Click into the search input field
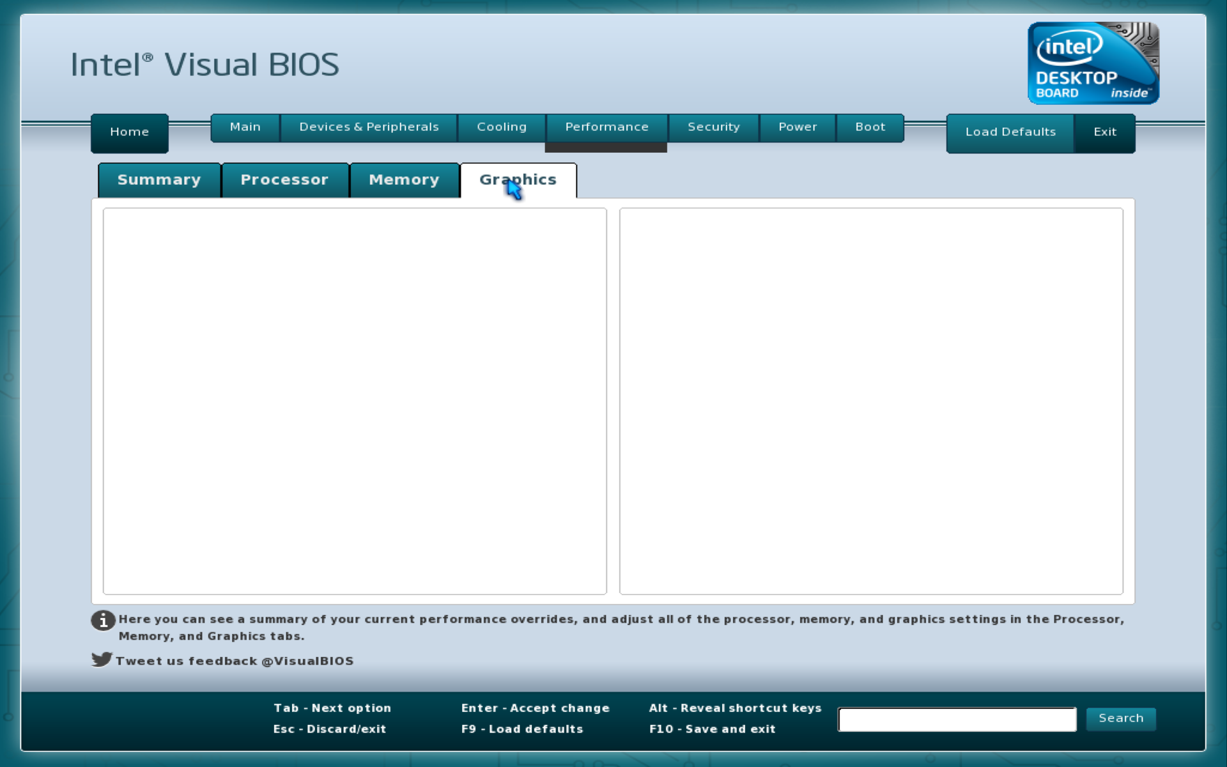The height and width of the screenshot is (767, 1227). [957, 719]
